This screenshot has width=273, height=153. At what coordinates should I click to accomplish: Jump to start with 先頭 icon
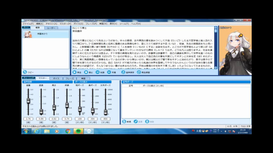(x=98, y=72)
